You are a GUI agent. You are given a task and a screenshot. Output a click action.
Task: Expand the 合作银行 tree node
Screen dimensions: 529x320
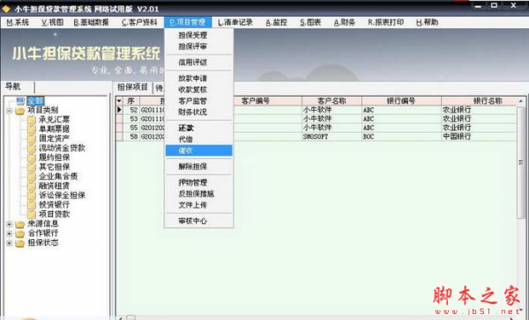(9, 233)
